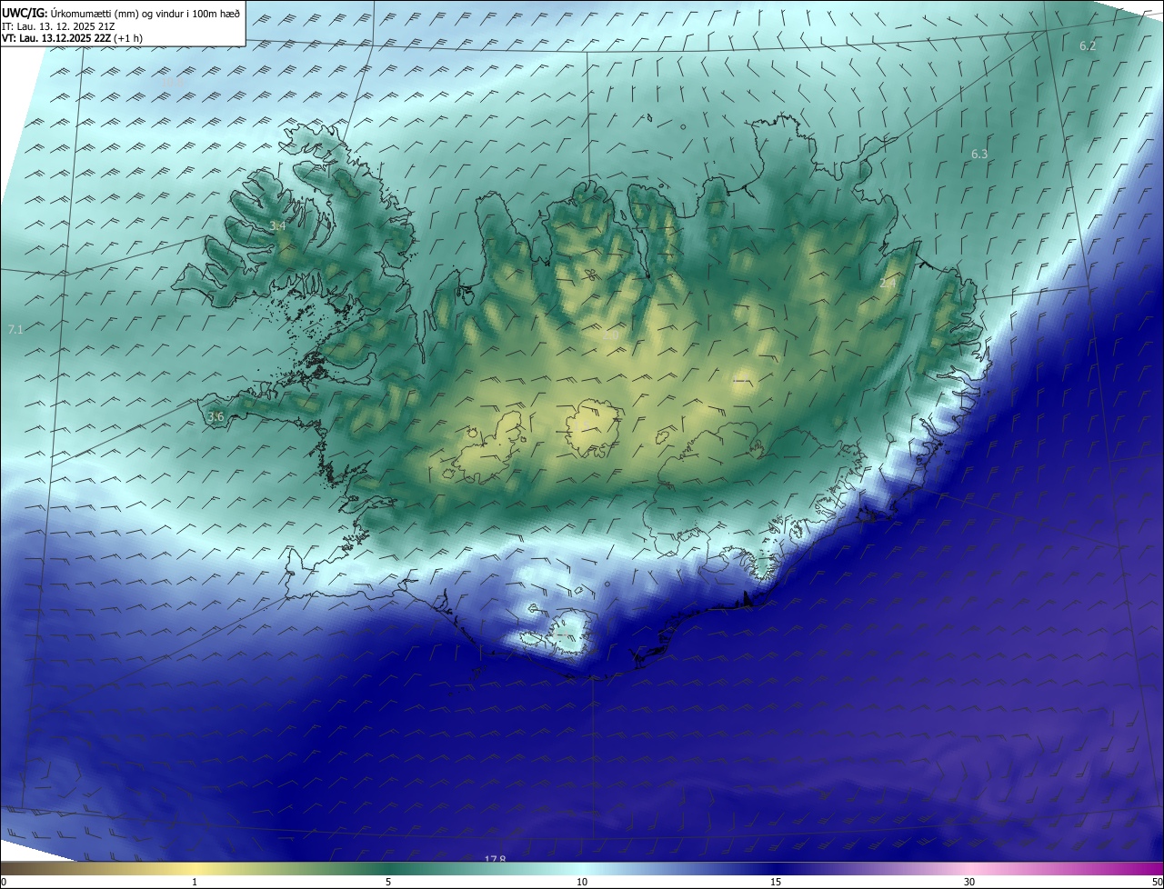The width and height of the screenshot is (1164, 889).
Task: Click the valid time line 'VT: Lau. 13.12.2025 22Z (+1 h)'
Action: pyautogui.click(x=72, y=38)
